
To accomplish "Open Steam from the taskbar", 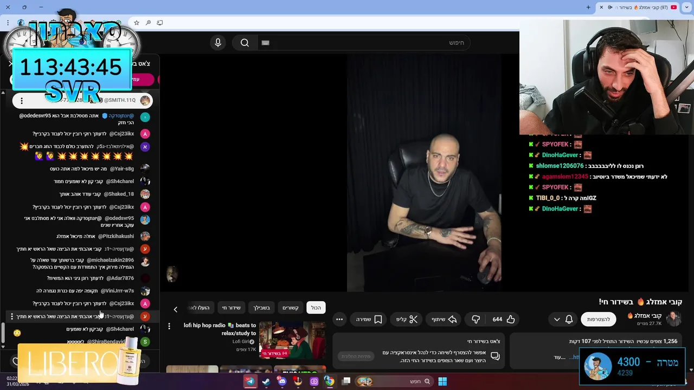I will coord(266,381).
